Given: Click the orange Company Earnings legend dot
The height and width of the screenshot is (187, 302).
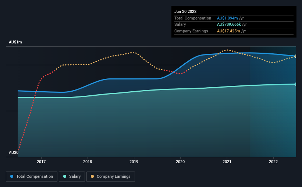Looking at the screenshot, I should (x=92, y=176).
